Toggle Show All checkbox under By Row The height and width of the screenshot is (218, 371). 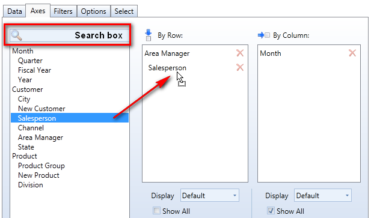coord(156,210)
